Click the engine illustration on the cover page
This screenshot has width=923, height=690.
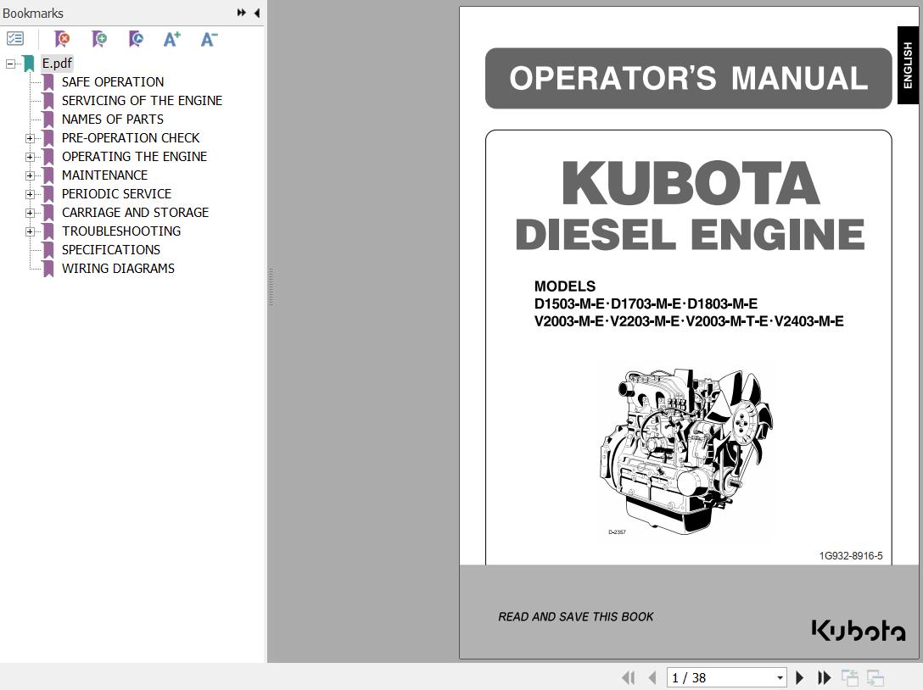[685, 450]
